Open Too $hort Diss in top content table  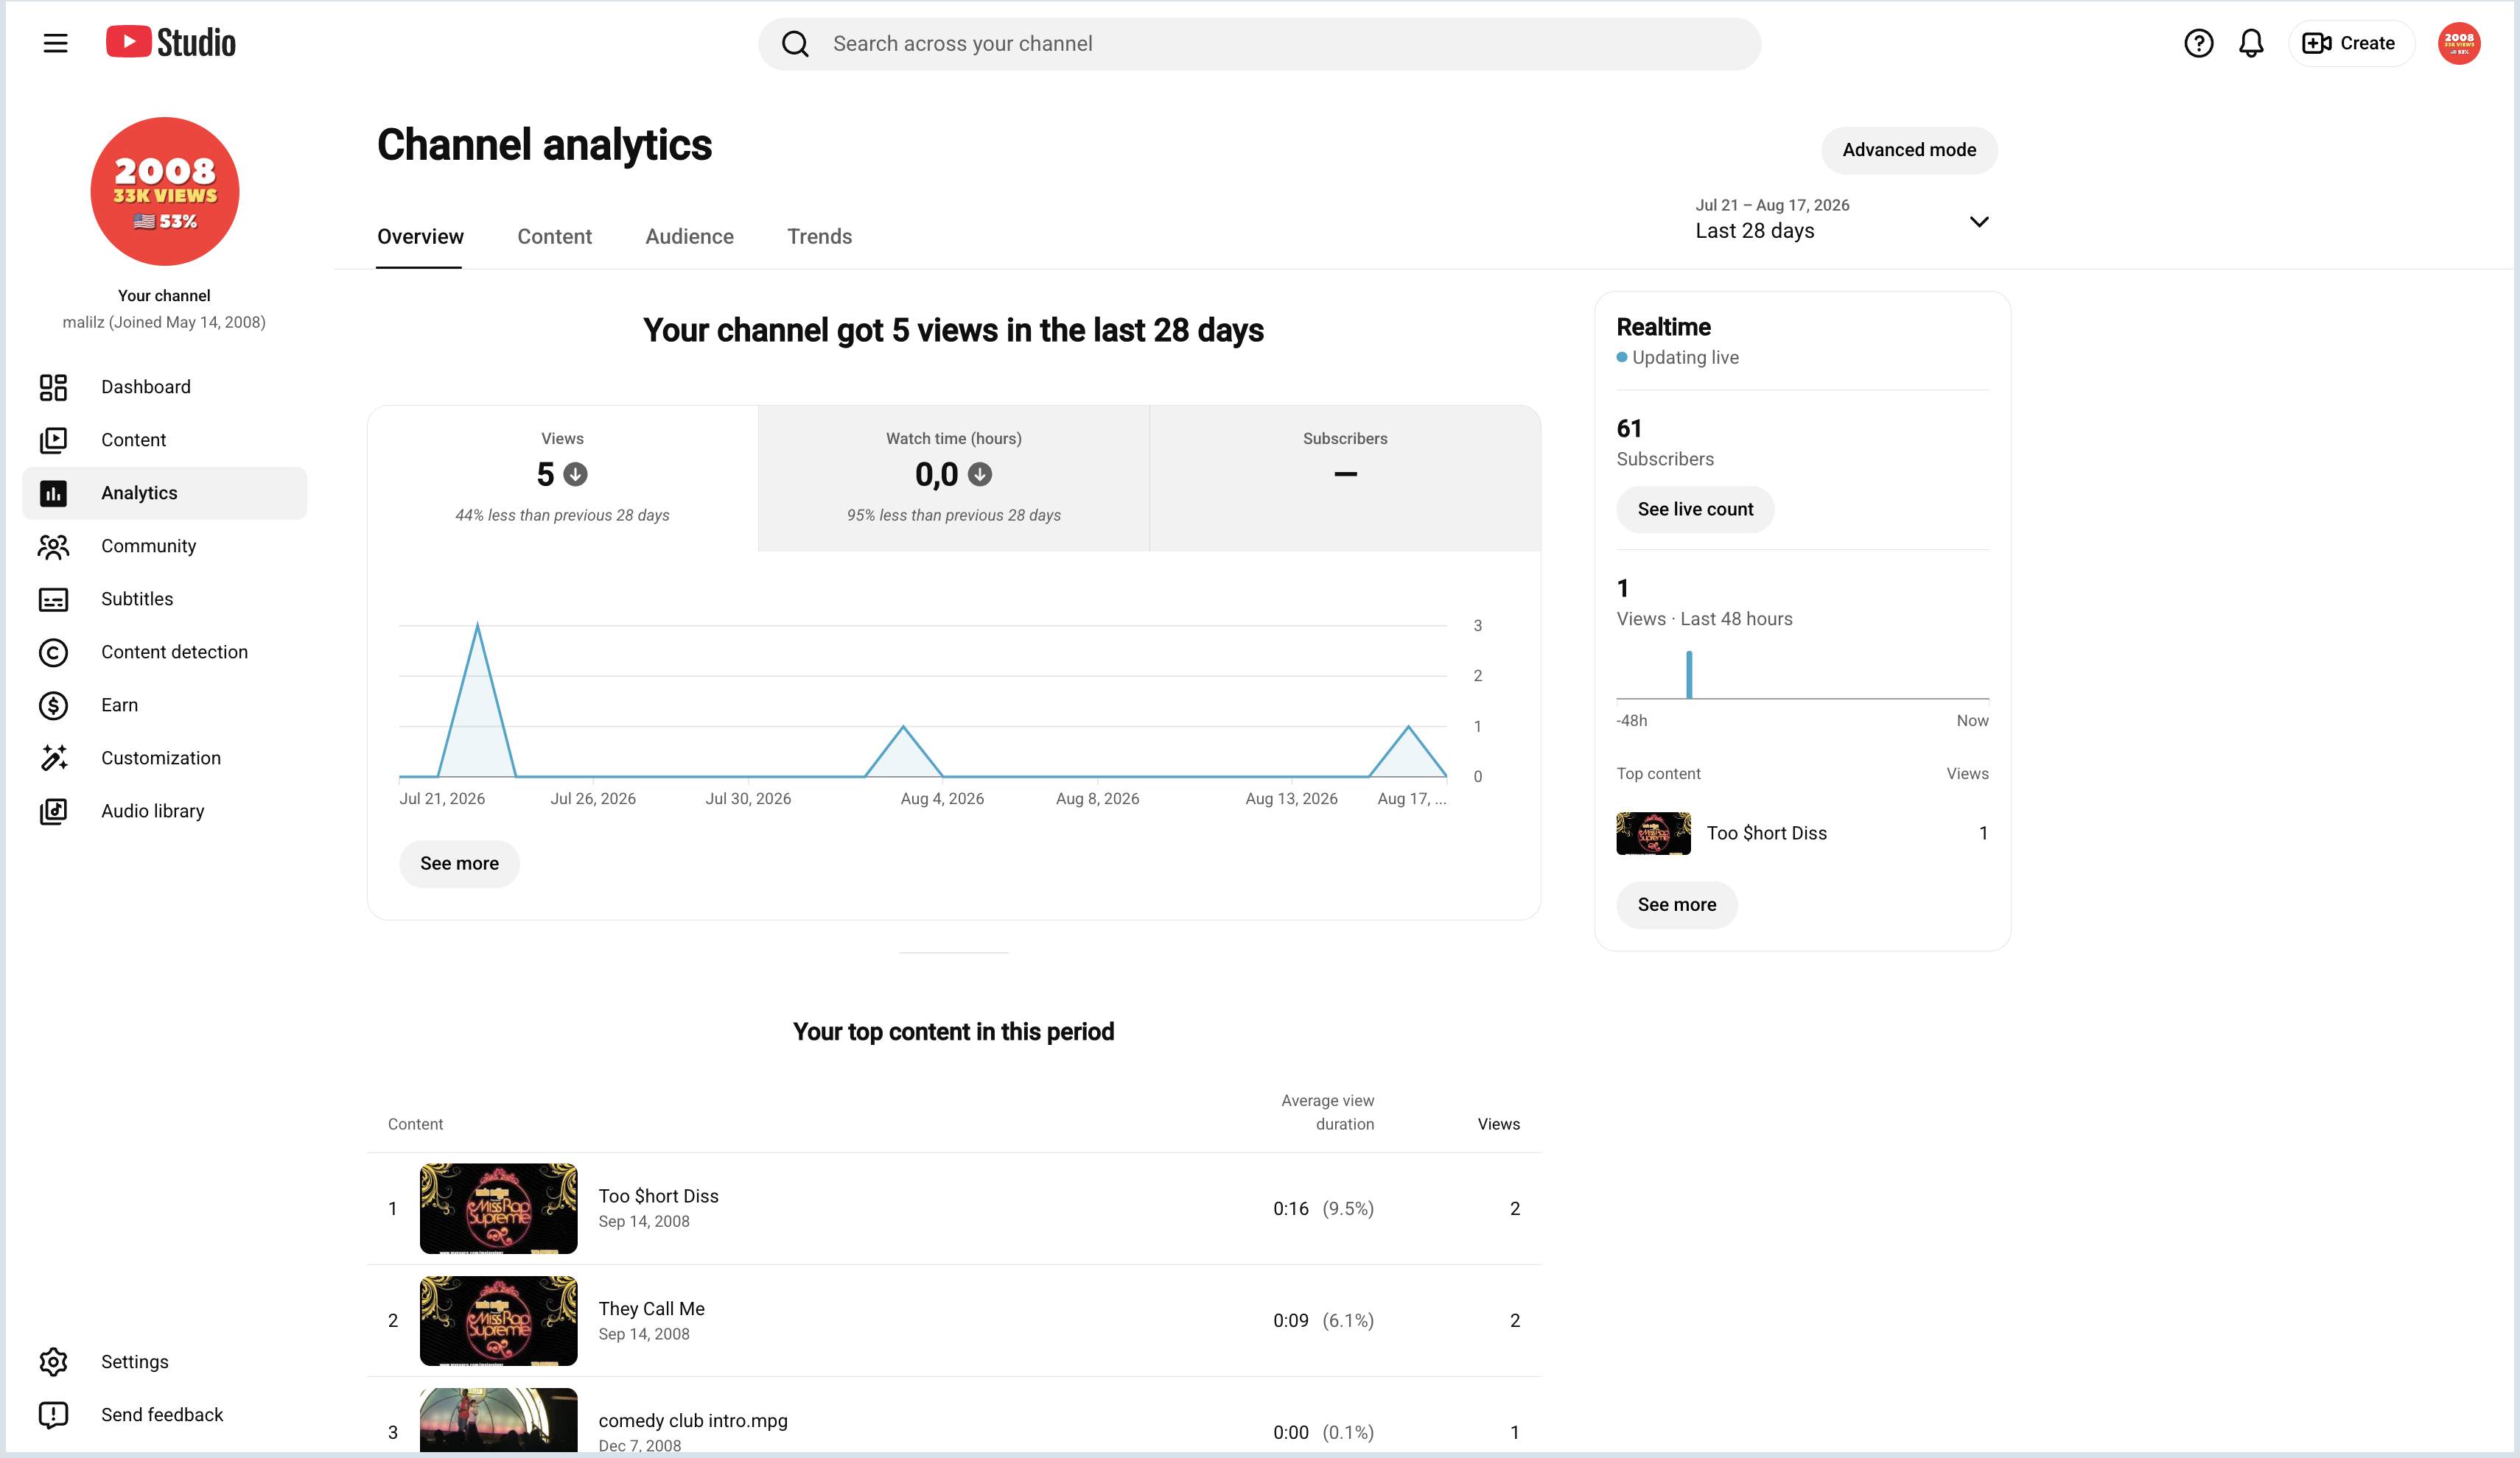pyautogui.click(x=658, y=1196)
